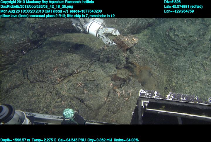Click the 'esecs=1377540200' value

(86, 11)
